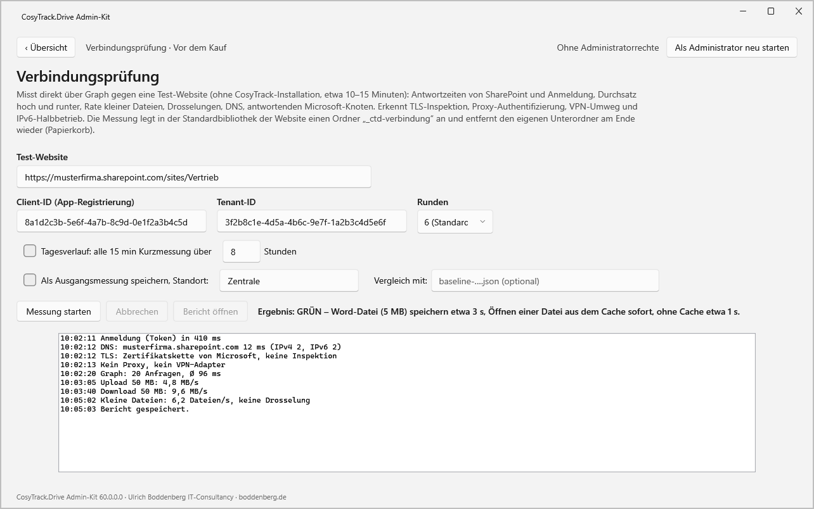Click log line TLS: Zertifikatskette von Microsoft

tap(198, 356)
